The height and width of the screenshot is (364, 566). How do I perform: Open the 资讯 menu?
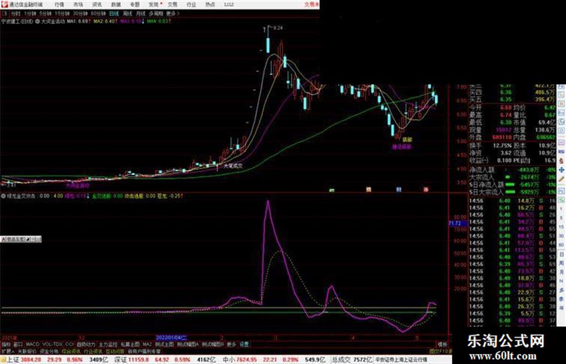click(97, 5)
